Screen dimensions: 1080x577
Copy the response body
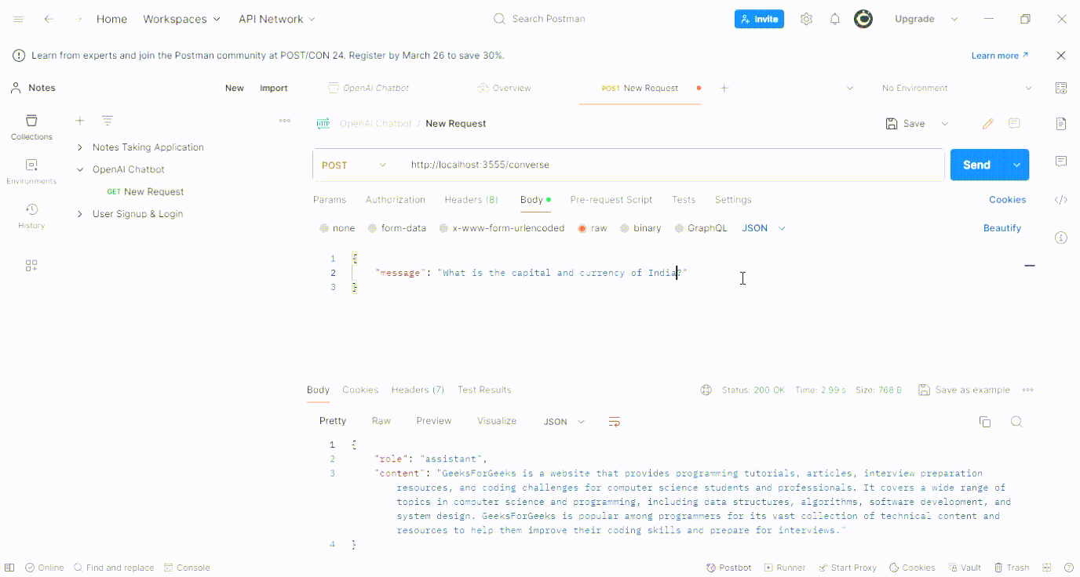coord(985,422)
